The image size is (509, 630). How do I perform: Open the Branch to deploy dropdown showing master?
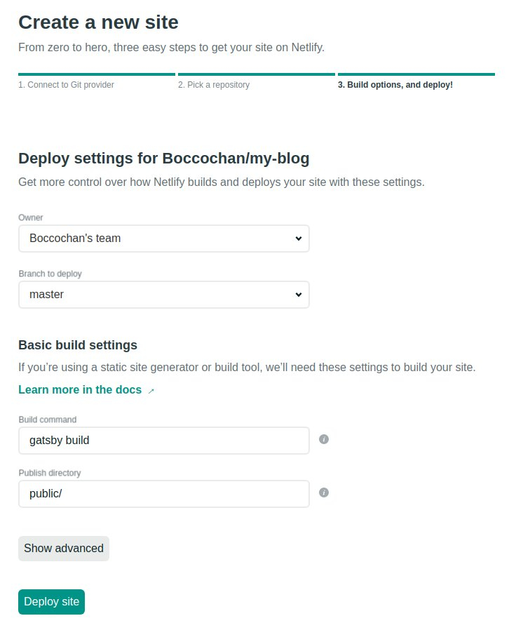point(164,295)
